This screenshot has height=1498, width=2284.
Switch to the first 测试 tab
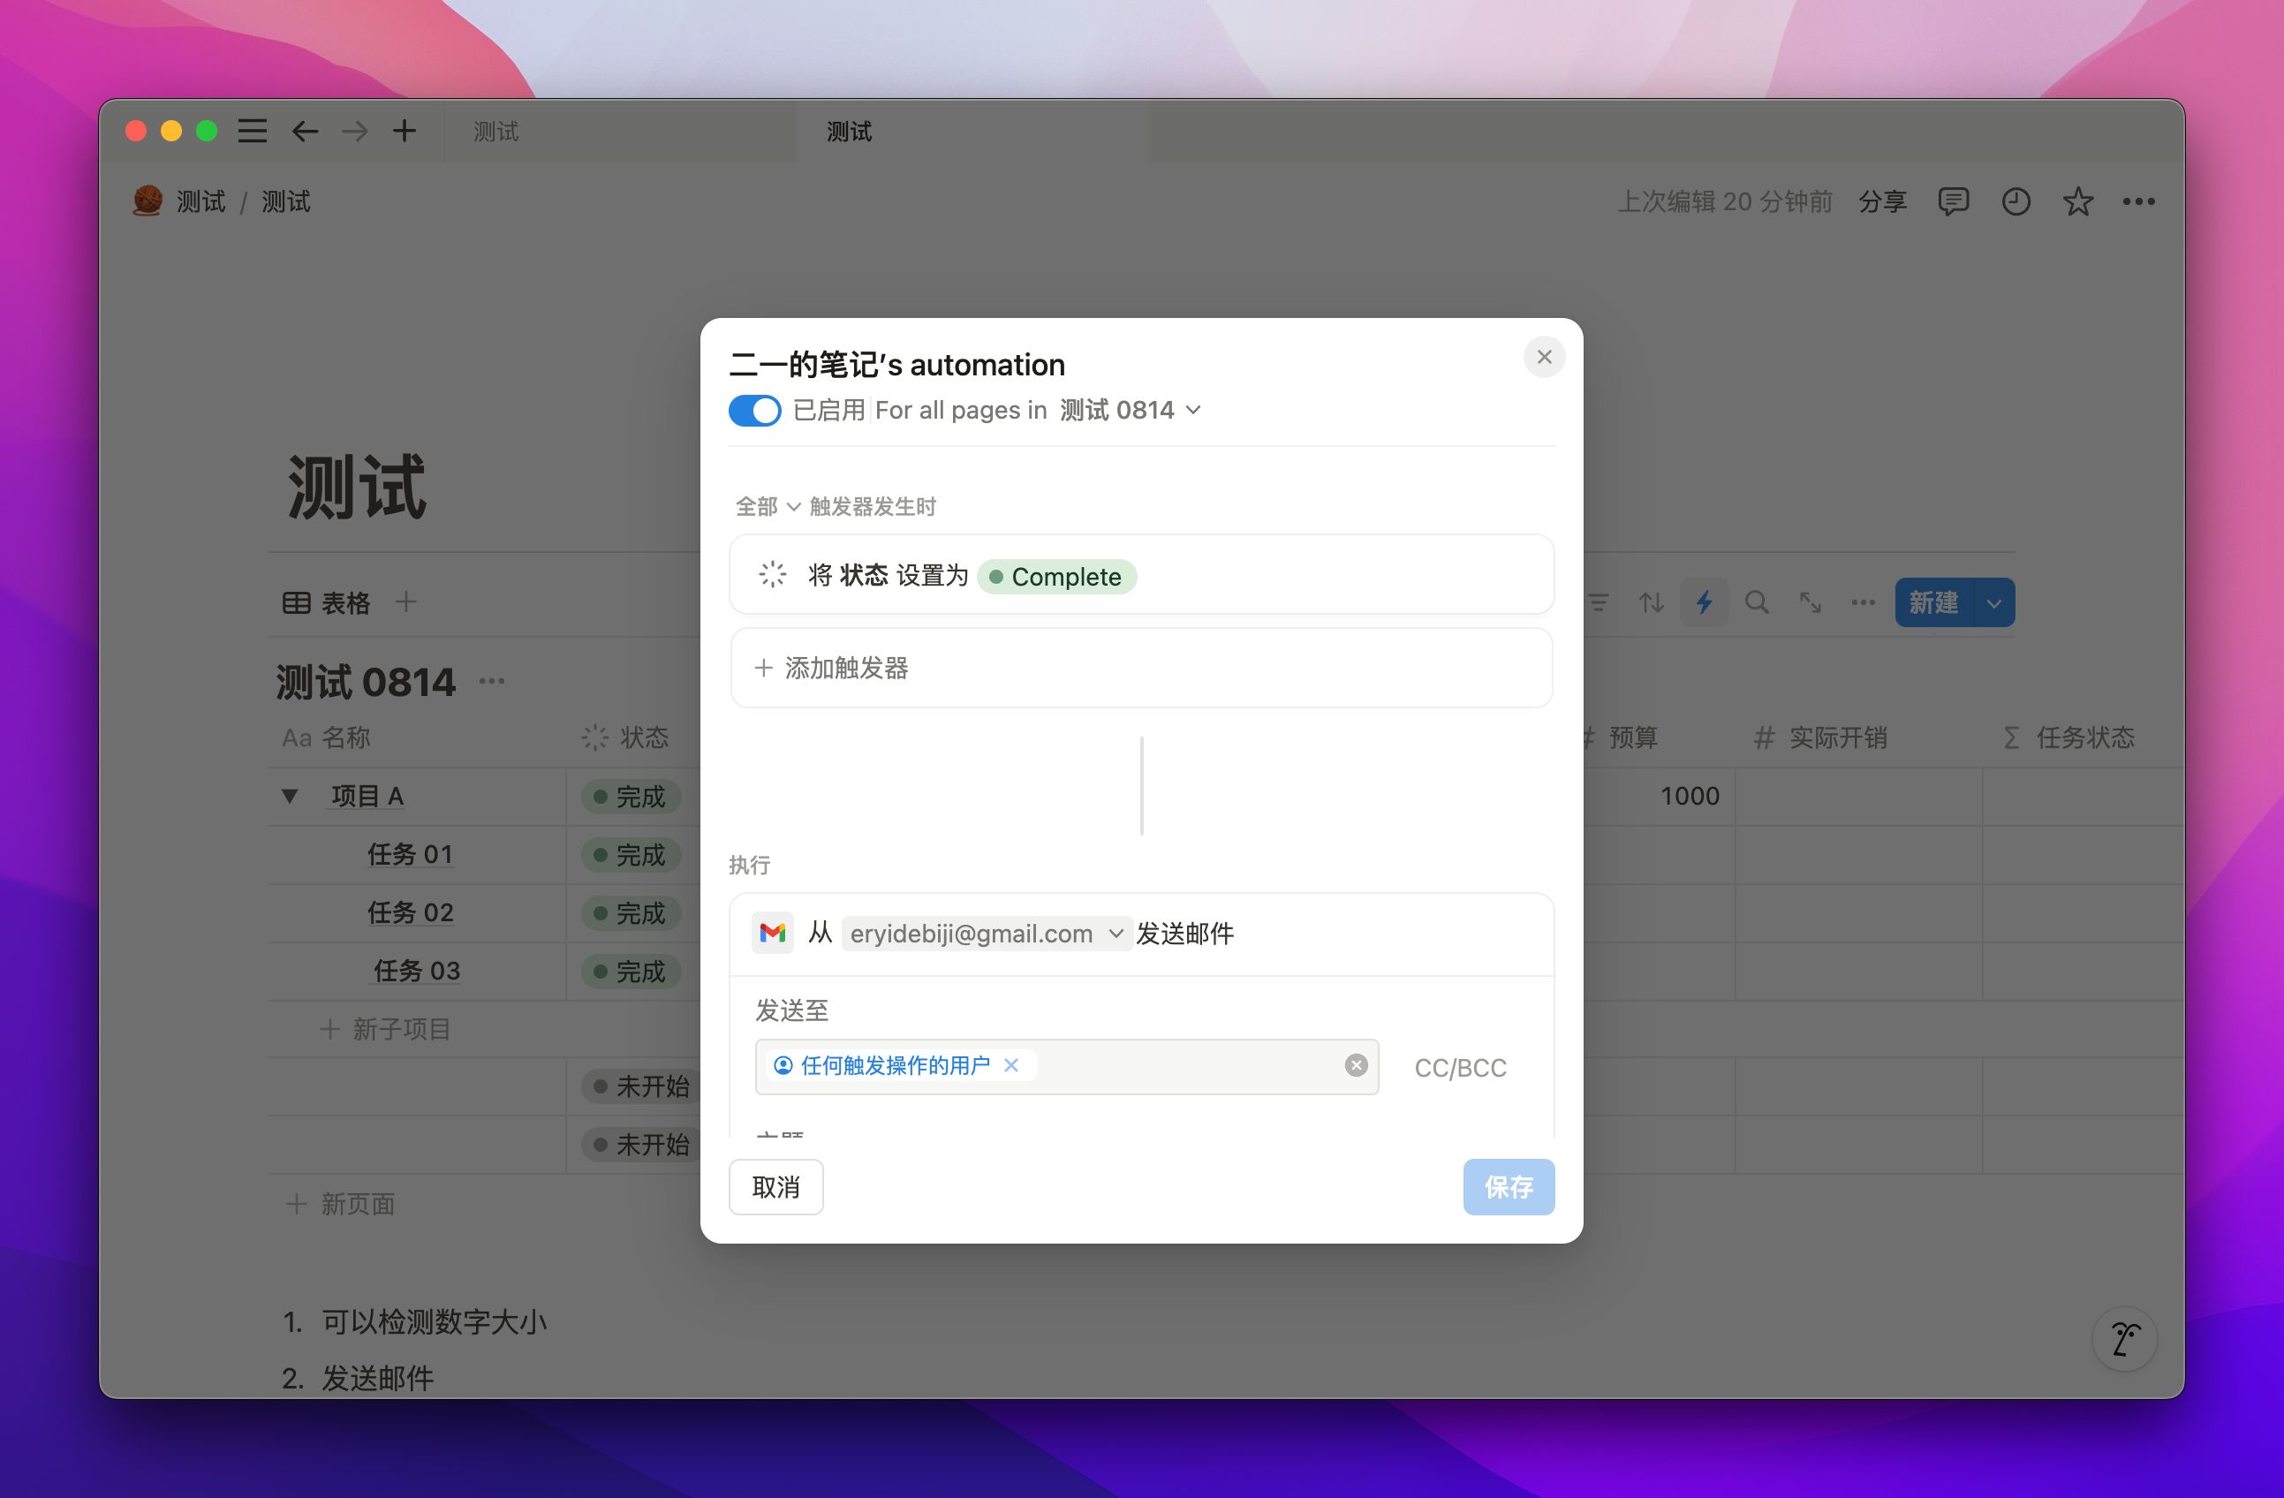click(x=496, y=132)
